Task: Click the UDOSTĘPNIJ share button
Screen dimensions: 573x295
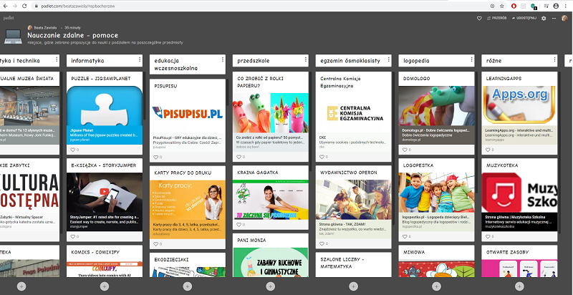Action: click(x=524, y=18)
